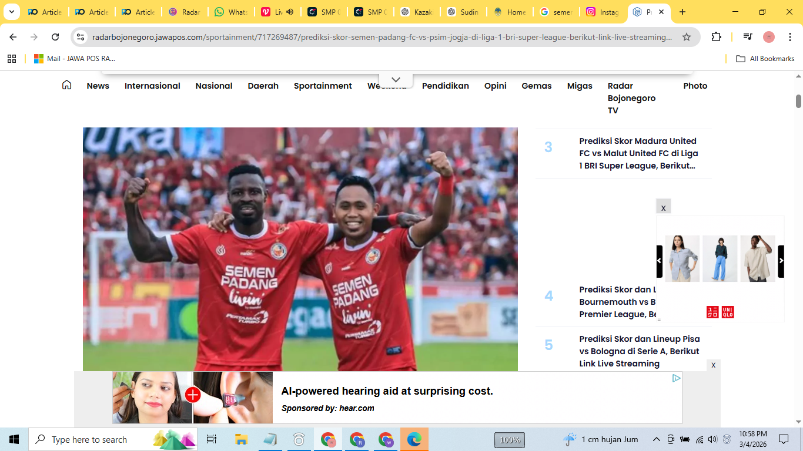View site information icon in address bar
The image size is (803, 451).
coord(81,37)
